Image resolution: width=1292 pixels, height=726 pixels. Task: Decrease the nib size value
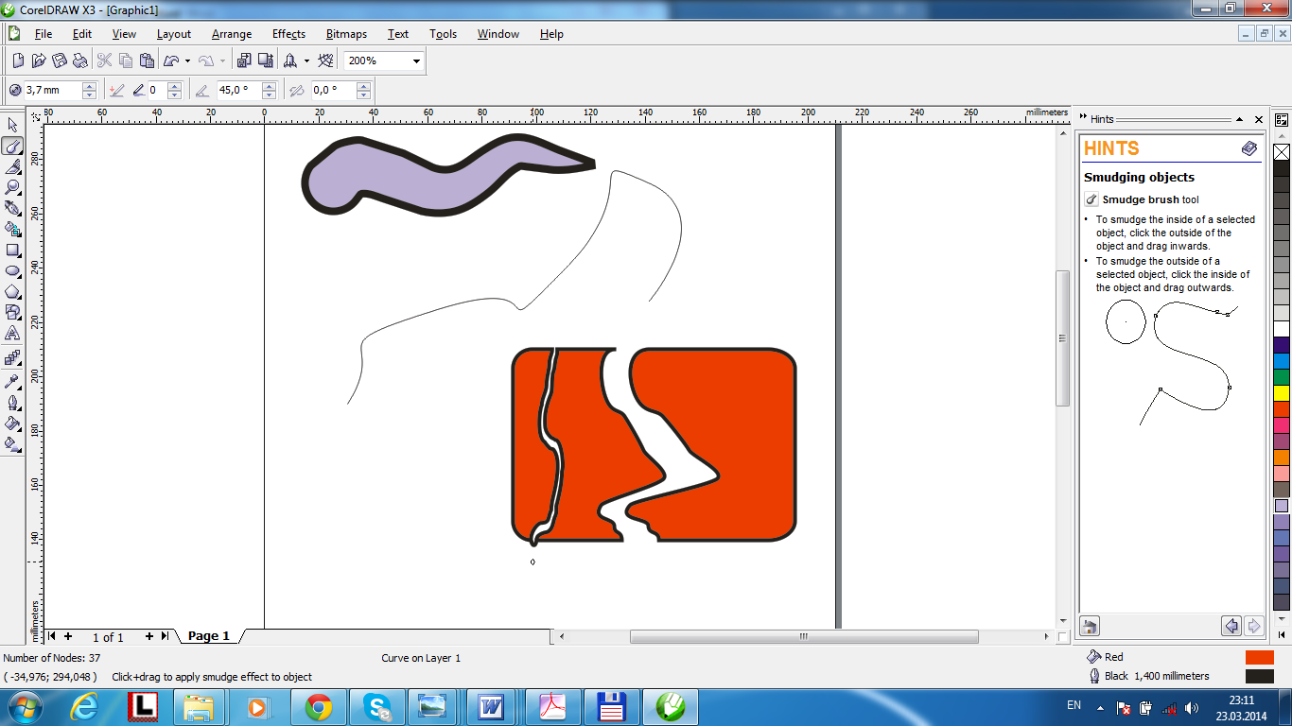click(89, 95)
